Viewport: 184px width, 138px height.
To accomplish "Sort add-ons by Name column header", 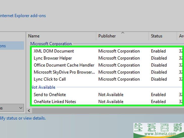I will (34, 36).
